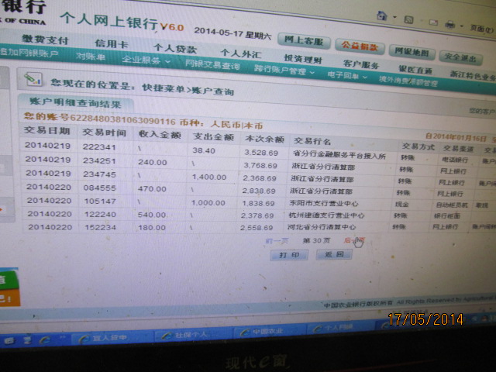Click the RSS feed icon in browser toolbar
Image resolution: width=496 pixels, height=372 pixels.
[x=409, y=20]
